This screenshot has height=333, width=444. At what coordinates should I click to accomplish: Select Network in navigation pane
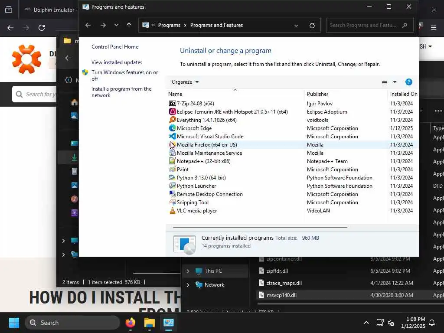[x=214, y=285]
